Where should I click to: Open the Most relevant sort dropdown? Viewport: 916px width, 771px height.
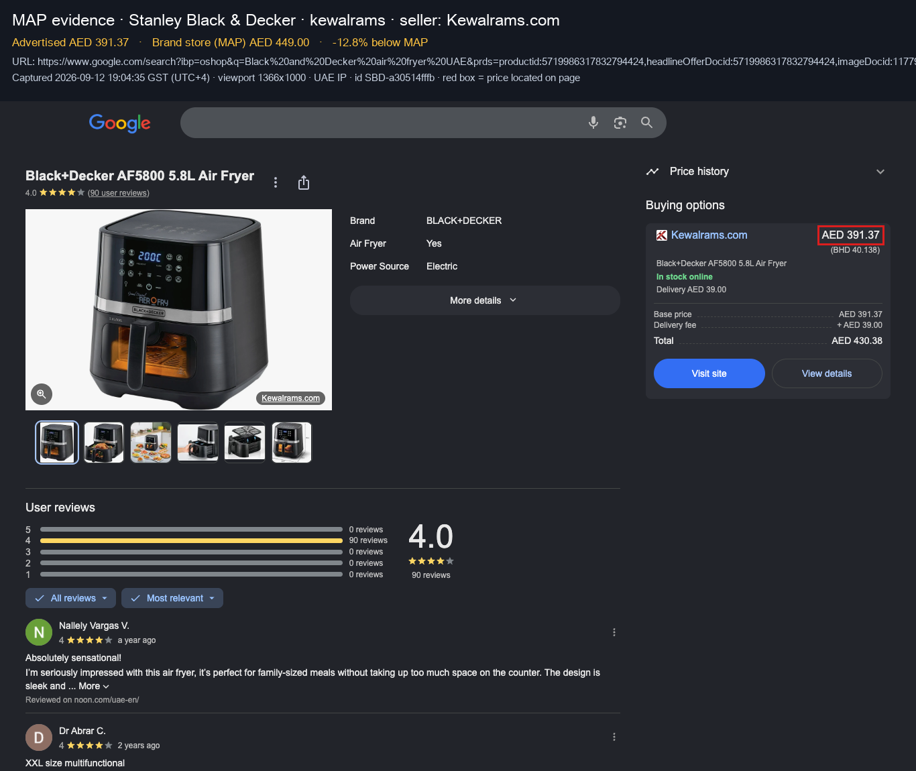172,598
